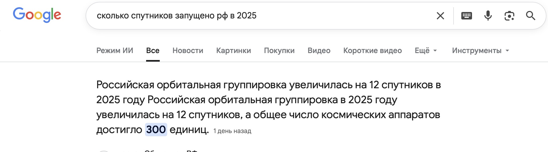Open the on-screen keyboard input tool

pyautogui.click(x=466, y=16)
